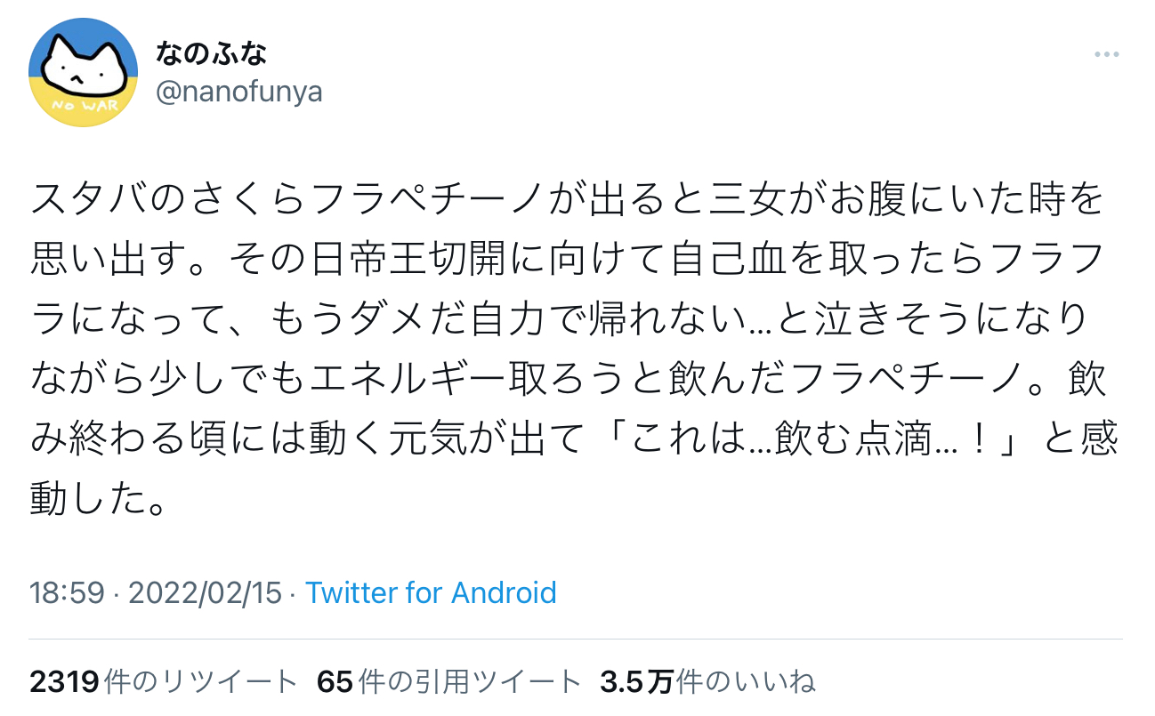Open the @nanofunya handle
The width and height of the screenshot is (1155, 716).
tap(240, 91)
